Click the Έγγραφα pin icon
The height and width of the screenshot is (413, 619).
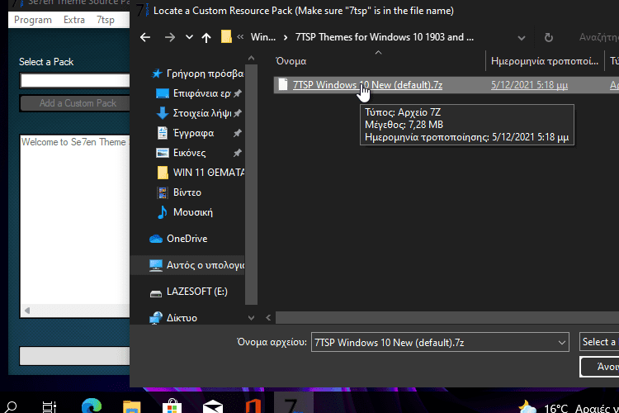tap(237, 133)
